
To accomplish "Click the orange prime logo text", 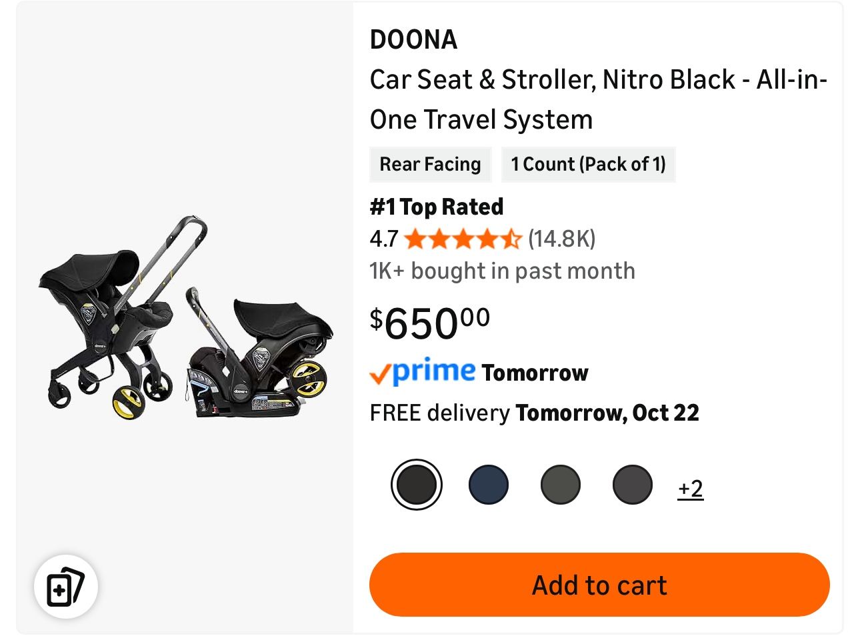I will [x=431, y=371].
